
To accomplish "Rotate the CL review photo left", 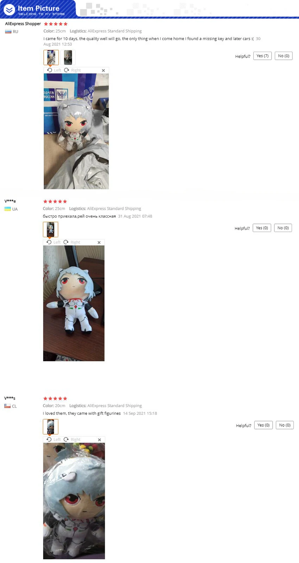I will 53,439.
